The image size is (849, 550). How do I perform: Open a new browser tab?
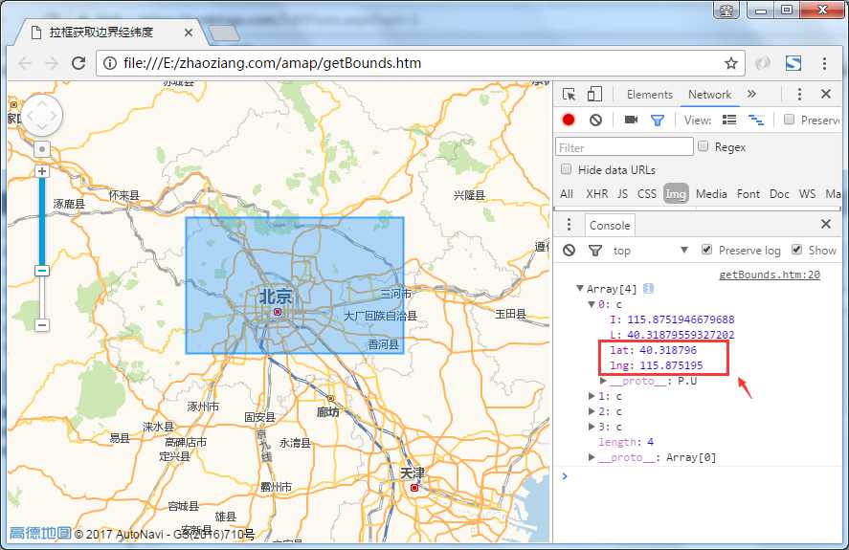point(224,33)
